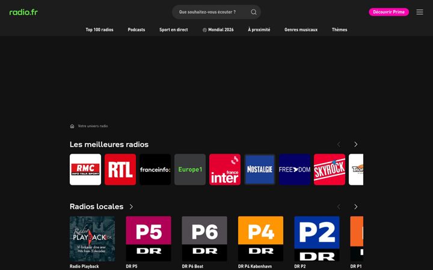Screen dimensions: 433x270
Task: Open the hamburger menu
Action: 420,12
